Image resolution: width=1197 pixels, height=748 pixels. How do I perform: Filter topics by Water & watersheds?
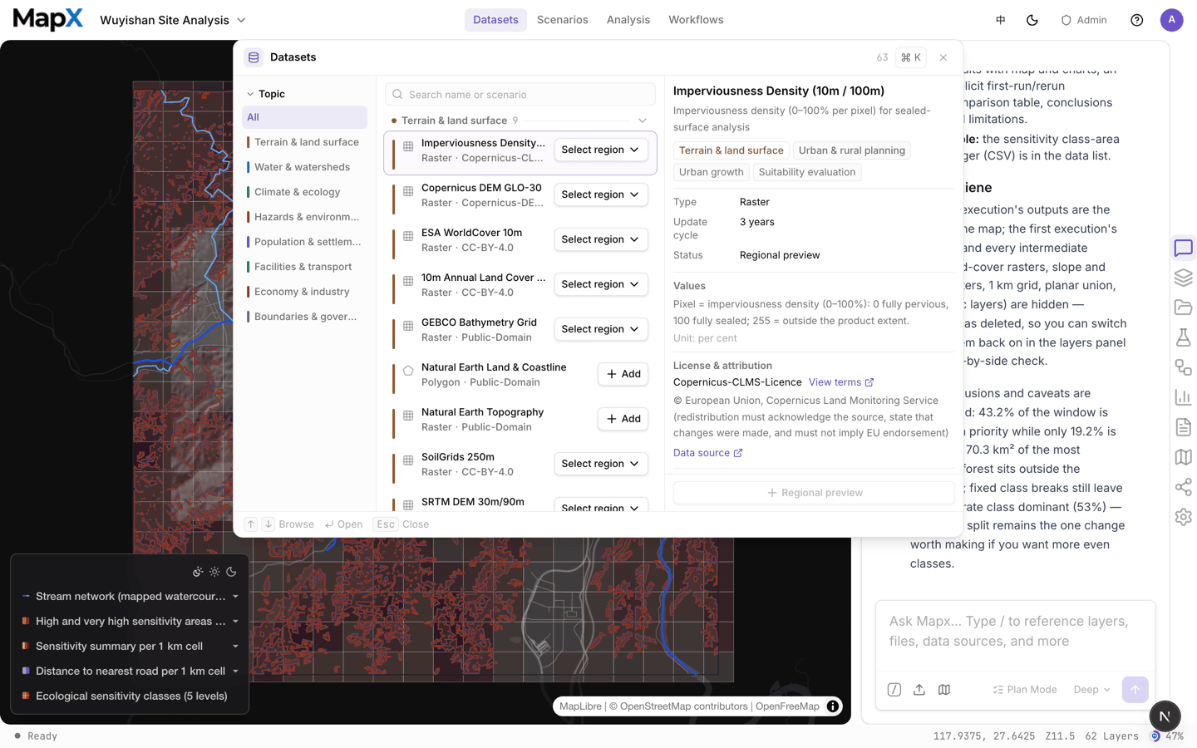[x=304, y=167]
